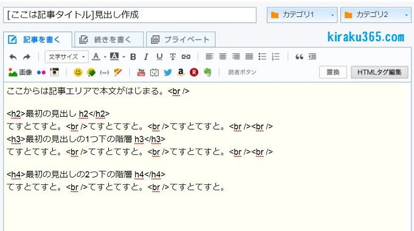Insert a kaomoji face
The width and height of the screenshot is (414, 231).
104,72
